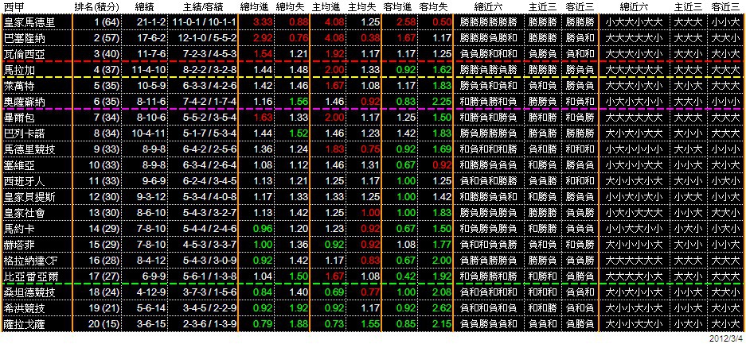This screenshot has height=344, width=746.
Task: Select the 客均失 column header
Action: click(434, 7)
